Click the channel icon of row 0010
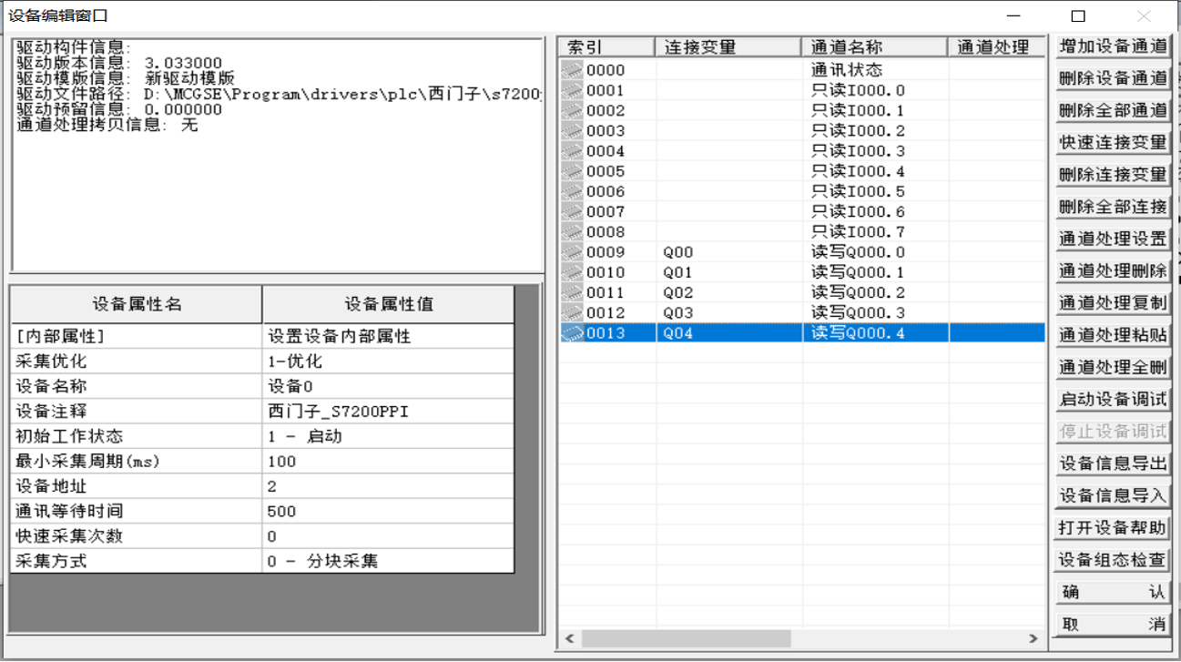1181x662 pixels. point(572,272)
